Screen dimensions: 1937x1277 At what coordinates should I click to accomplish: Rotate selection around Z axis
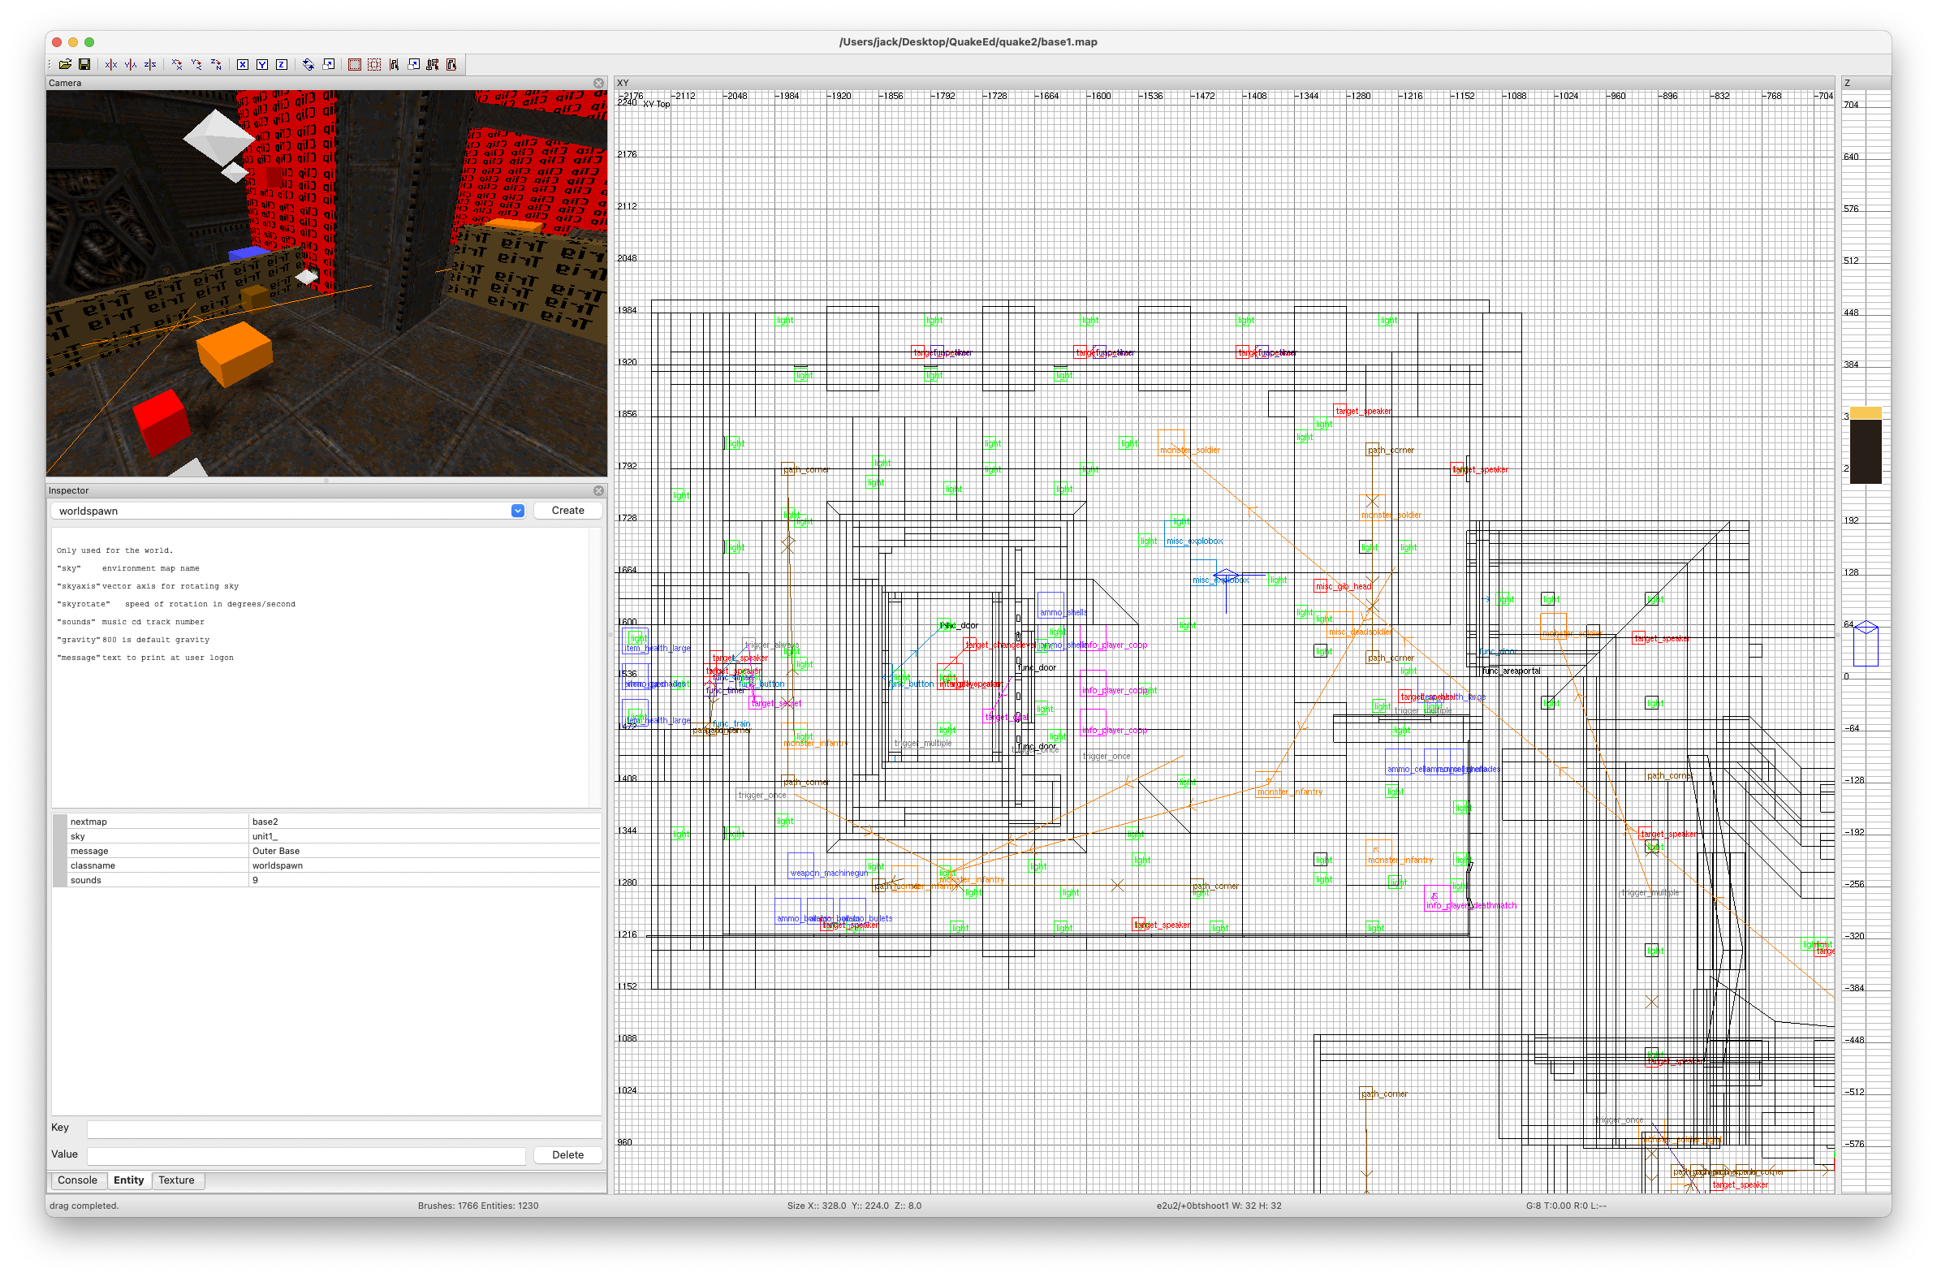pos(216,64)
